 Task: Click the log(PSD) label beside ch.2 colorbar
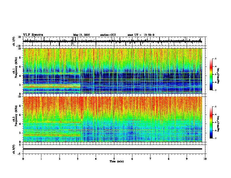click(218, 124)
